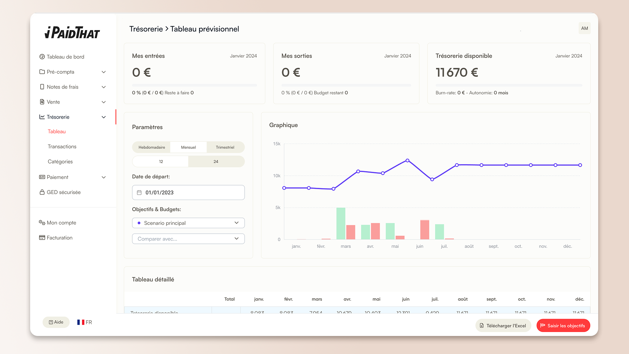
Task: Click the June peak point on chart line
Action: (408, 161)
